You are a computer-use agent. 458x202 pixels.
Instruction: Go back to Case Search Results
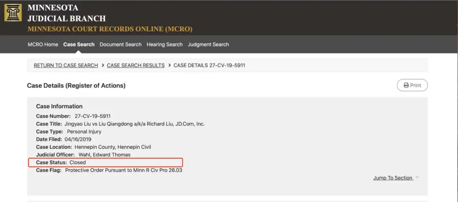click(136, 65)
